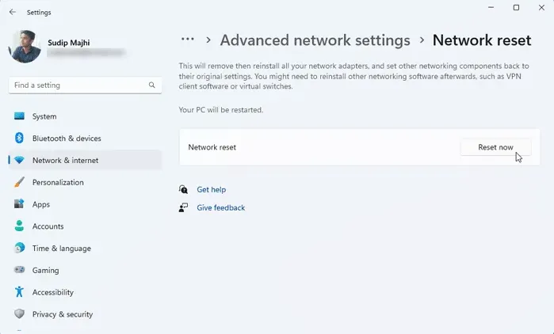Image resolution: width=554 pixels, height=334 pixels.
Task: Click the Accessibility figure icon
Action: [19, 292]
